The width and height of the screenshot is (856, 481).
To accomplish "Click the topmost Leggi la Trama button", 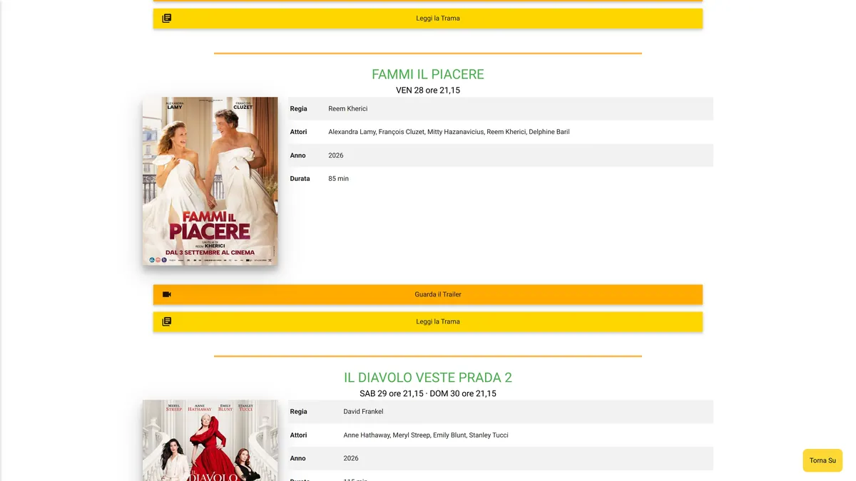I will [x=428, y=19].
